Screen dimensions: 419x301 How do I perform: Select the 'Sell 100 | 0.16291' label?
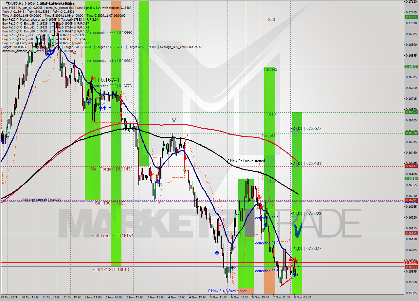111,203
